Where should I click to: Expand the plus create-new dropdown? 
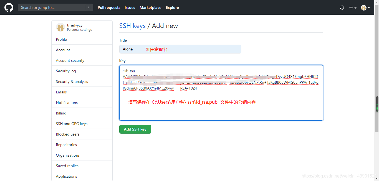353,8
